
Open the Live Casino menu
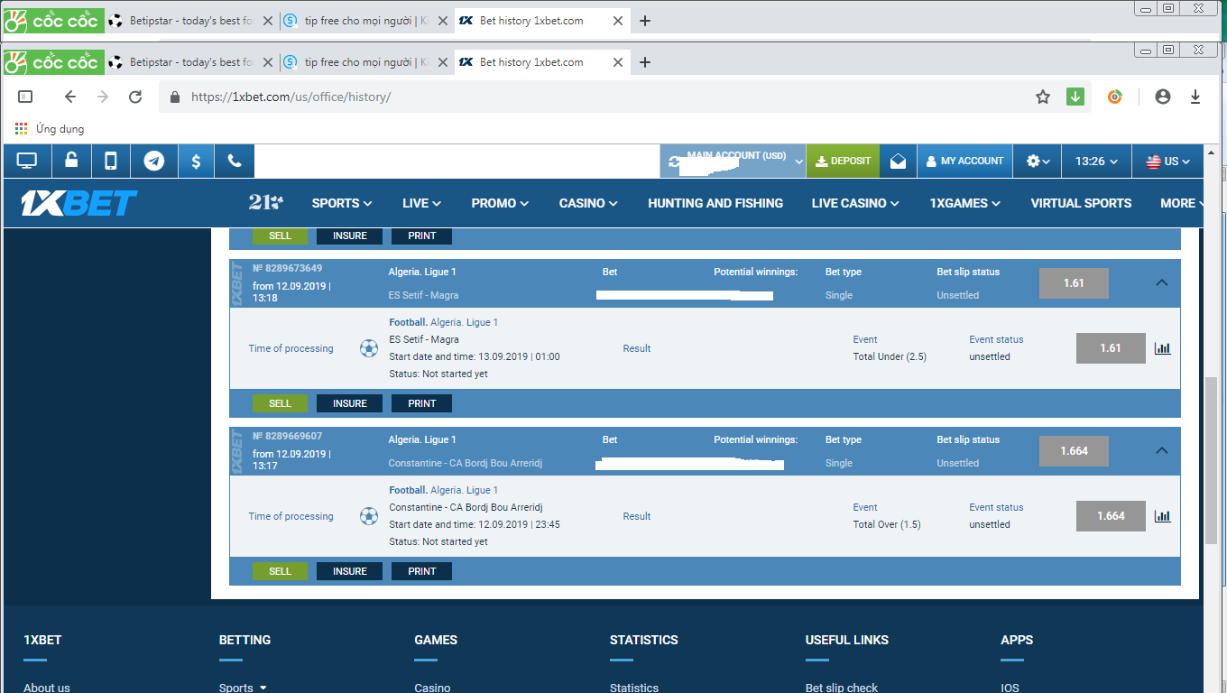(855, 203)
